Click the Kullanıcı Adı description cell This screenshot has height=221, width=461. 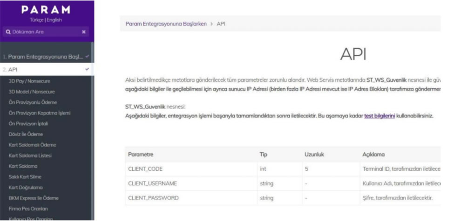click(401, 183)
